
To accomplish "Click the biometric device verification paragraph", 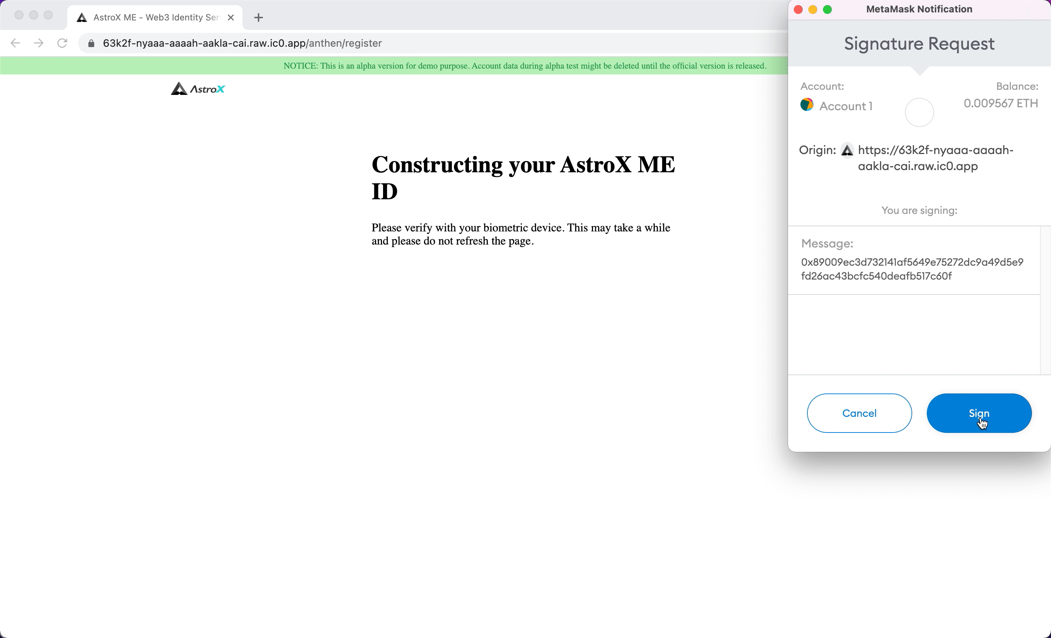I will (x=521, y=234).
